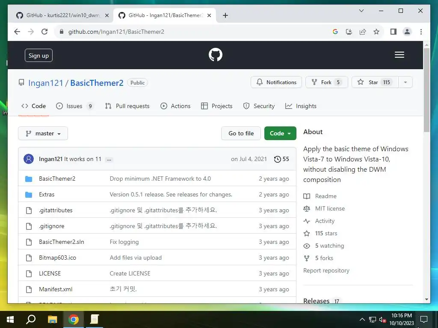
Task: Expand the green Code dropdown button
Action: 280,134
